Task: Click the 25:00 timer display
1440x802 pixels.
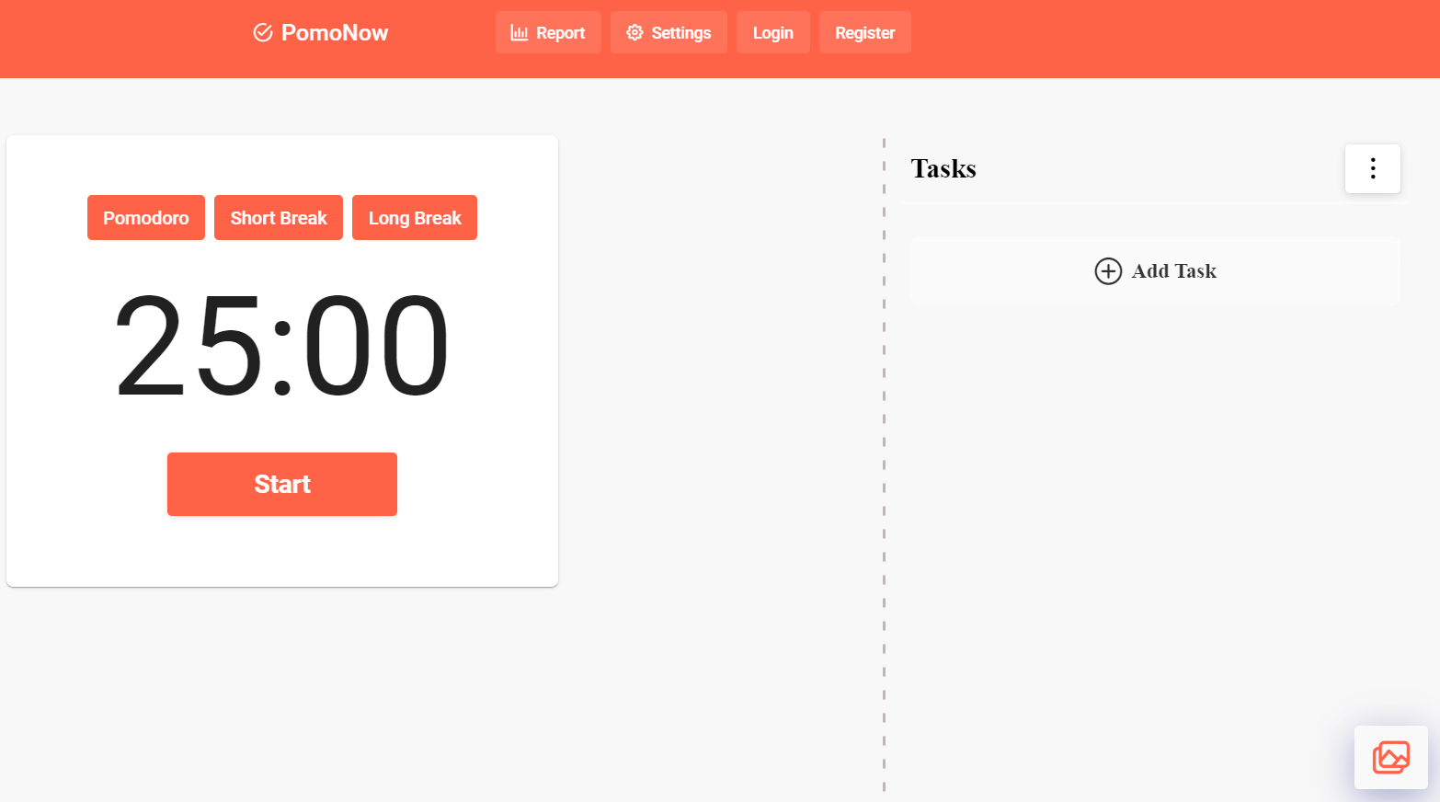Action: (x=281, y=345)
